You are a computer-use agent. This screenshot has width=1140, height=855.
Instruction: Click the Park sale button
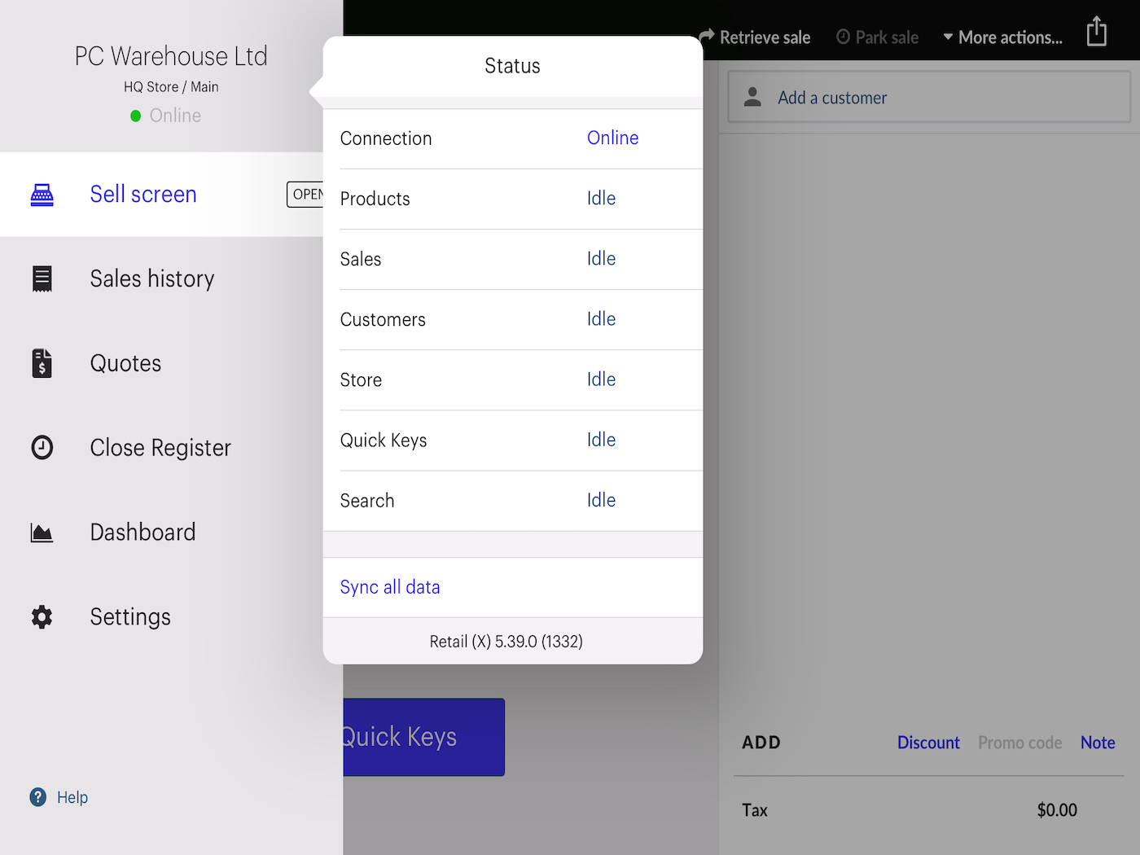coord(877,37)
